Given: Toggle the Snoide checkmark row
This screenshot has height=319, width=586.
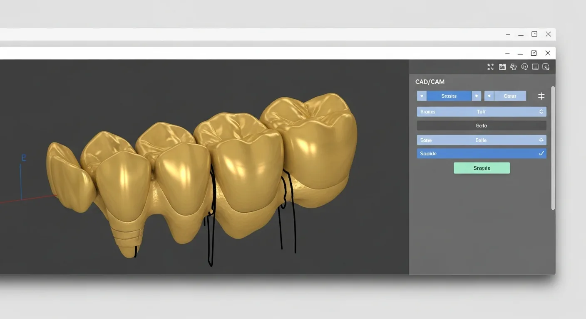Looking at the screenshot, I should pyautogui.click(x=482, y=154).
